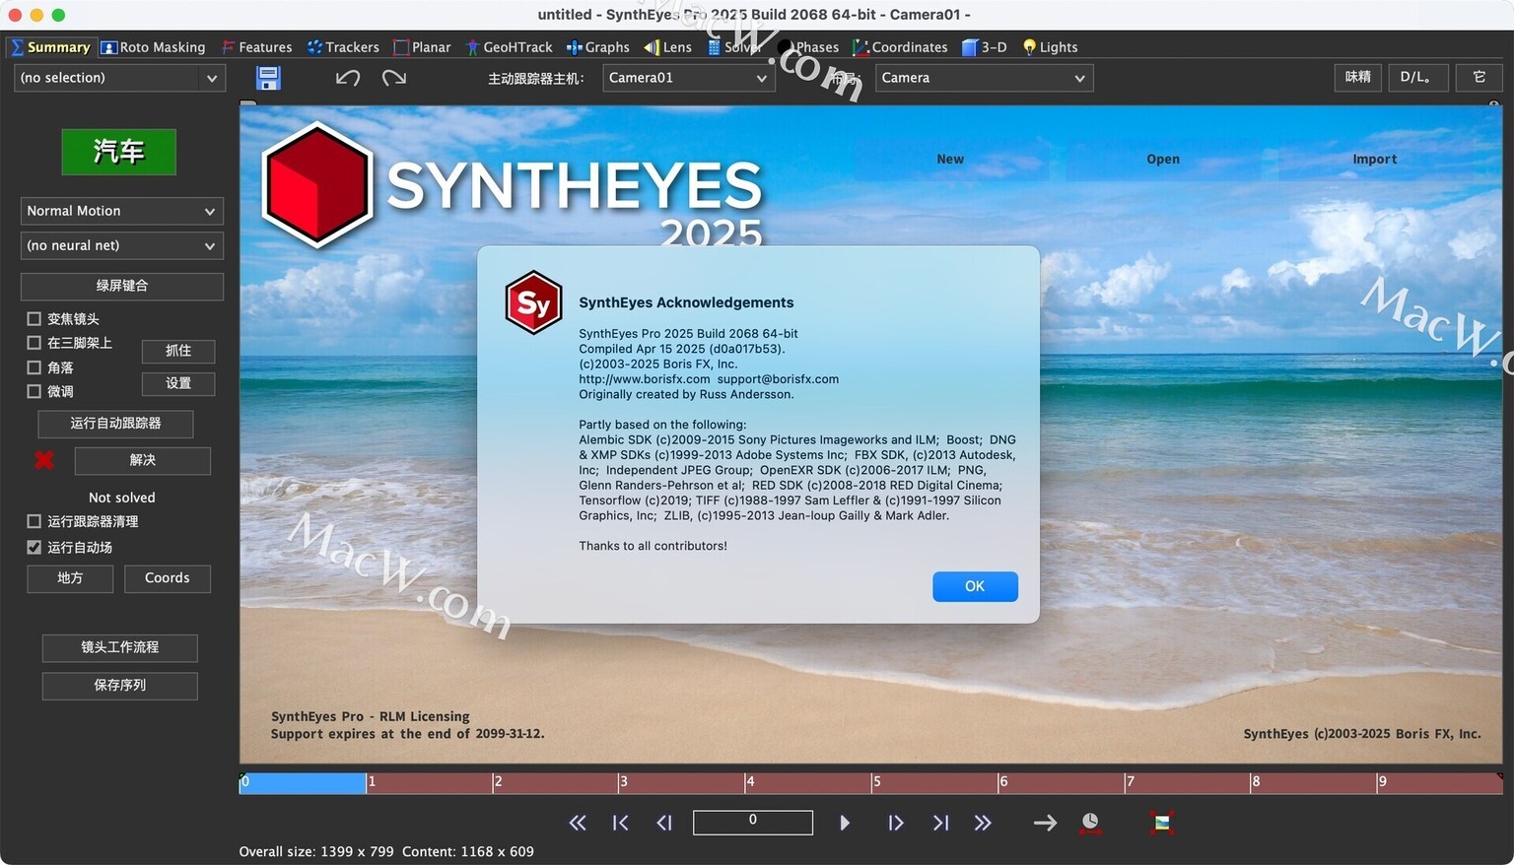Jump to the previous key with the double left arrow
Viewport: 1514px width, 865px height.
(x=578, y=823)
